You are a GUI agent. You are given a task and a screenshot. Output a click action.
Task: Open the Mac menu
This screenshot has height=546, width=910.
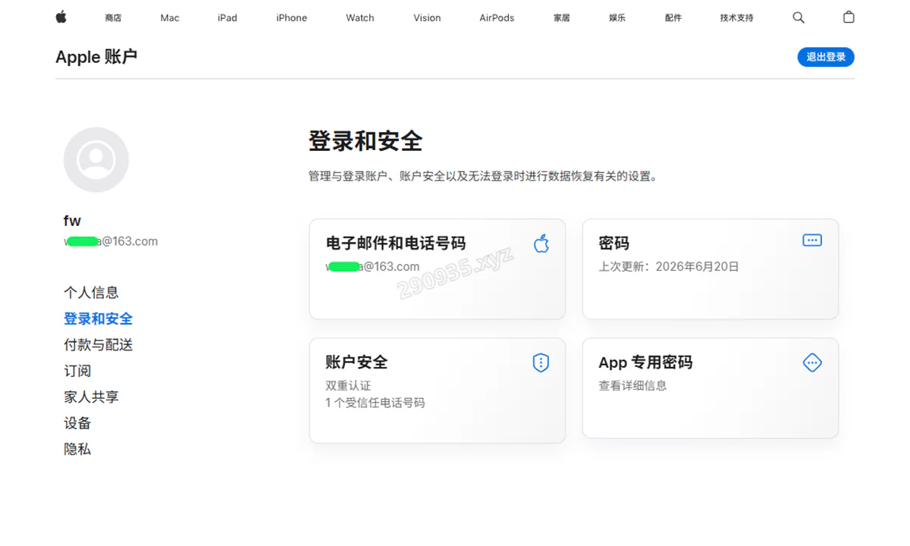tap(170, 17)
